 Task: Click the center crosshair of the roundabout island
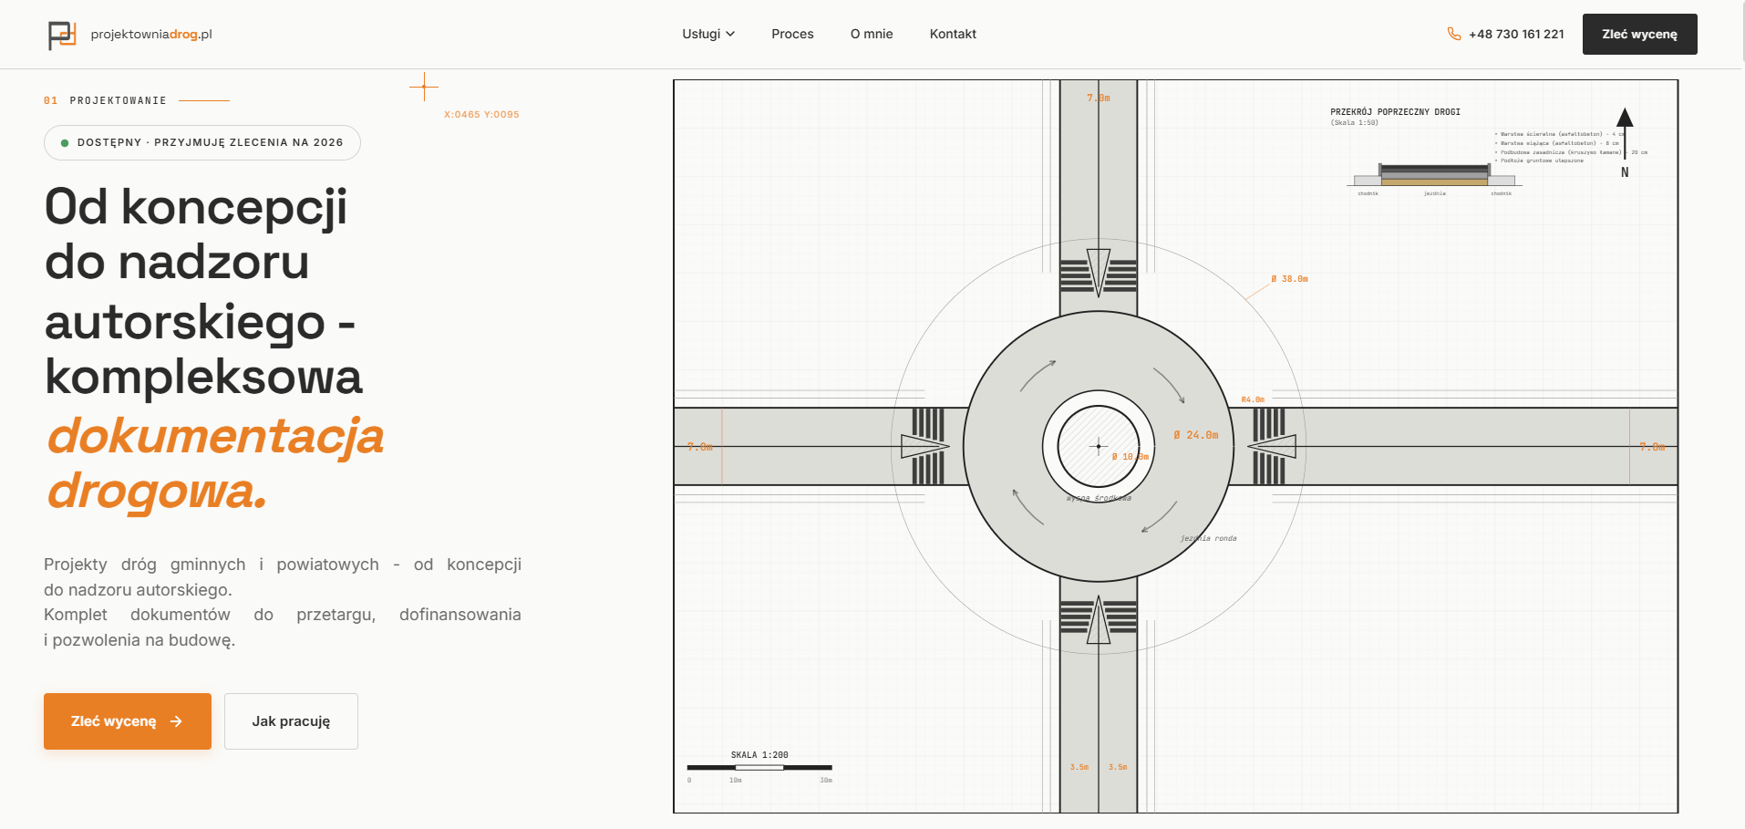[1099, 446]
